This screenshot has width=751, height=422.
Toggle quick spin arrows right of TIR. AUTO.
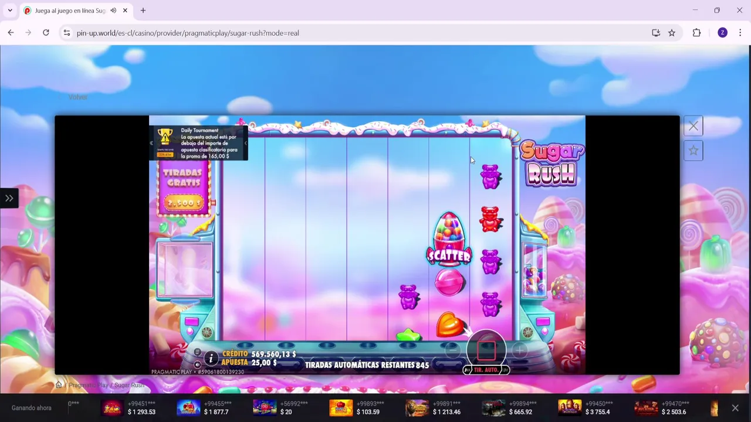[505, 370]
